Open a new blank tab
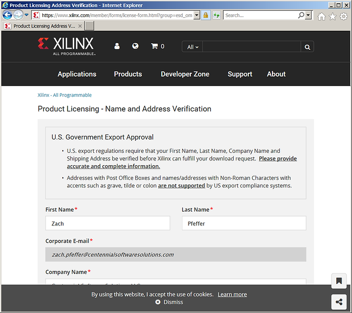The image size is (352, 313). (89, 26)
